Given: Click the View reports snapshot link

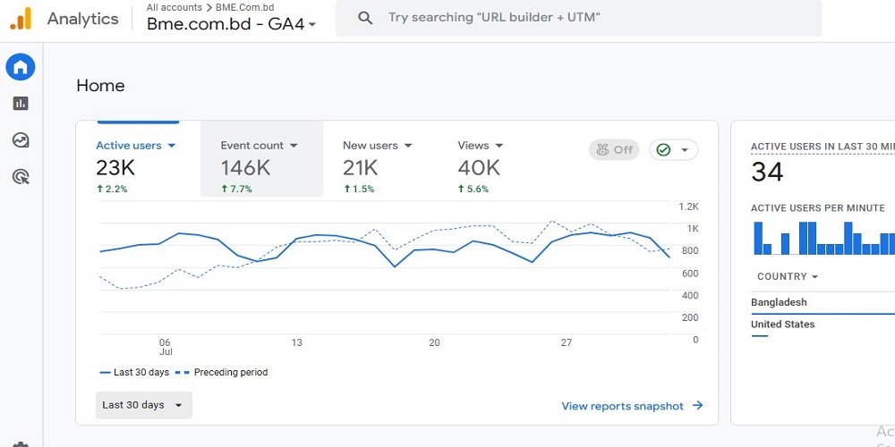Looking at the screenshot, I should pos(622,406).
